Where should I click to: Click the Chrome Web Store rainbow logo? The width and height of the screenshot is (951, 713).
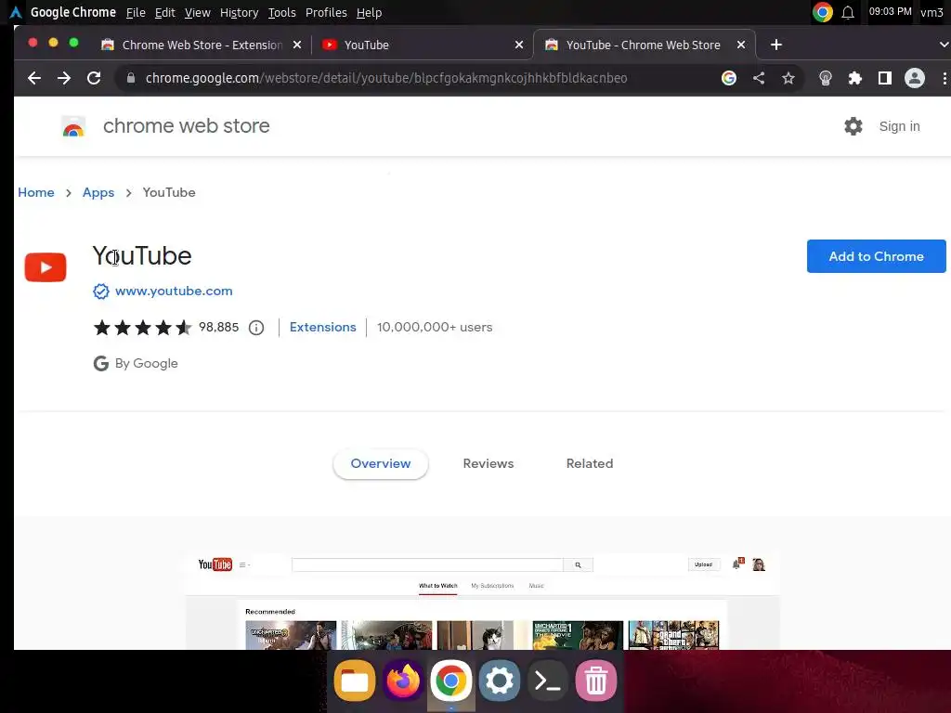pos(73,126)
